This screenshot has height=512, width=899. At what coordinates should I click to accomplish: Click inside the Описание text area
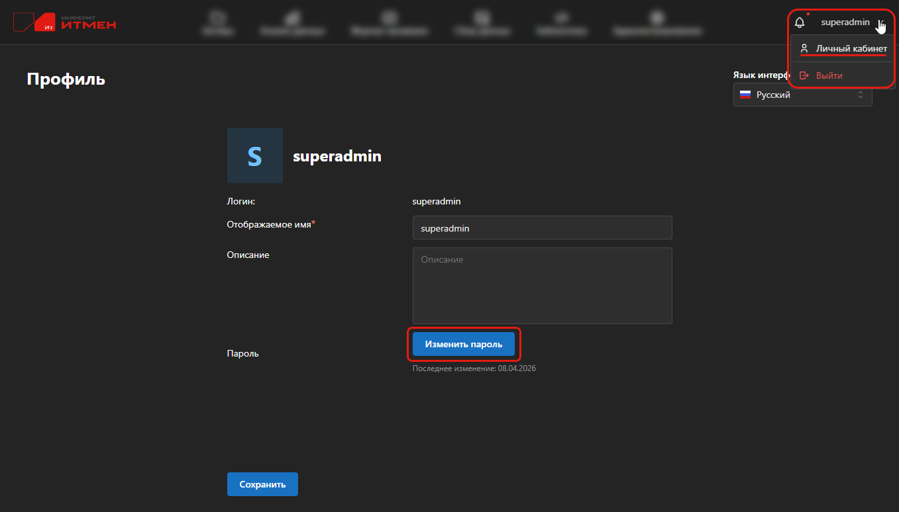[542, 286]
